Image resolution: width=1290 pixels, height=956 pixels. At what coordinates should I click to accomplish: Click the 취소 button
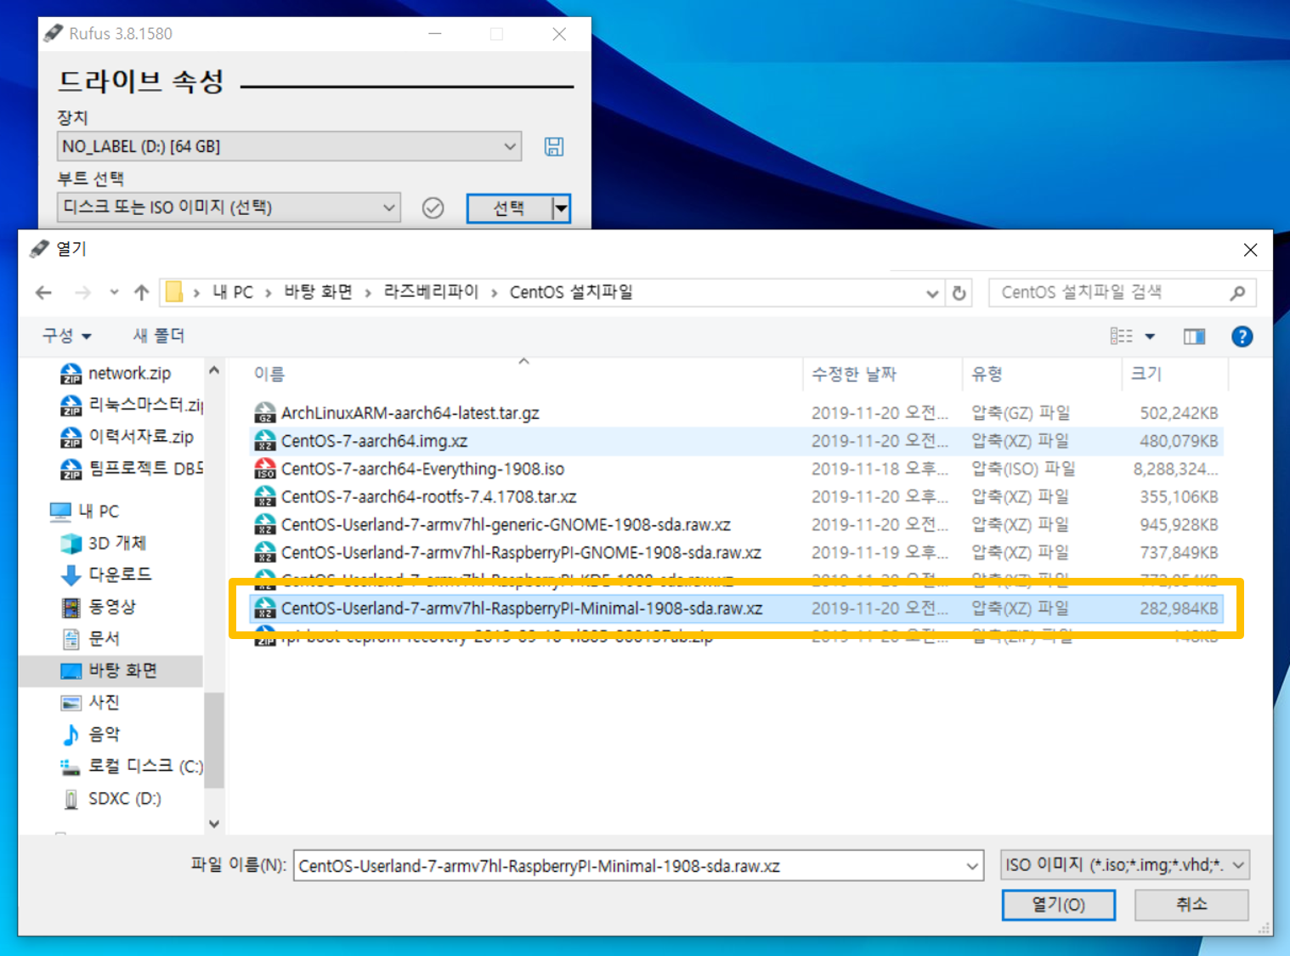click(x=1191, y=905)
